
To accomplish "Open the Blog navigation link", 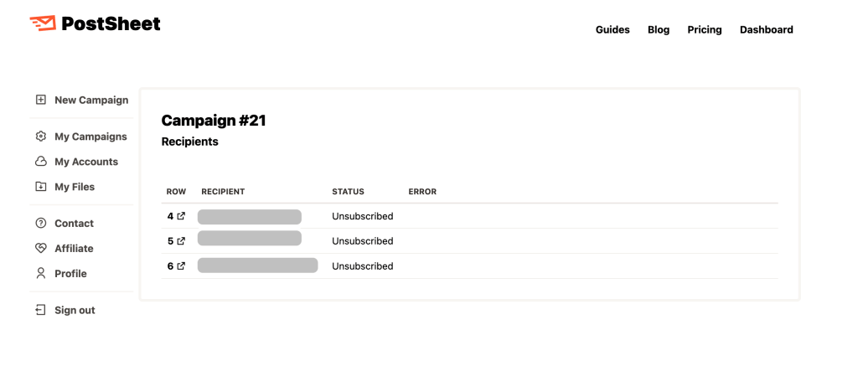I will [x=659, y=30].
